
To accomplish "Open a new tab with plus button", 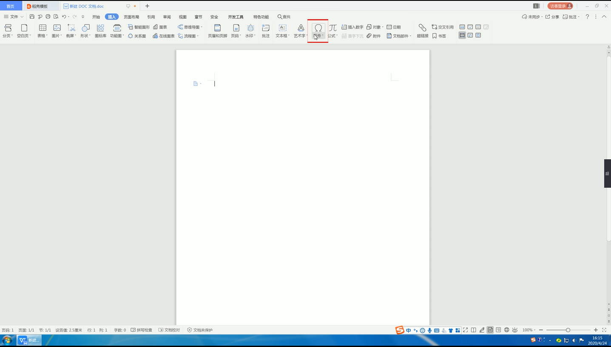I will point(147,6).
